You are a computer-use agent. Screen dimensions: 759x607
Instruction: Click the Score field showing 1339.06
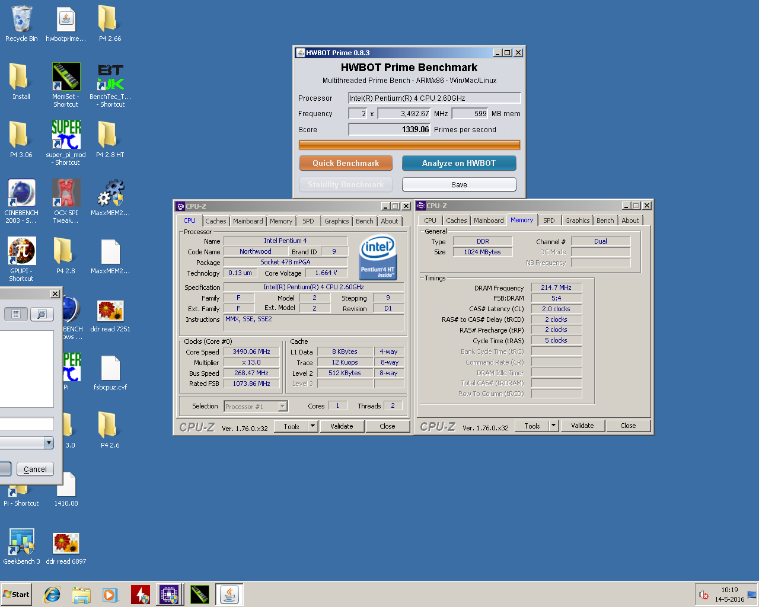[x=389, y=129]
